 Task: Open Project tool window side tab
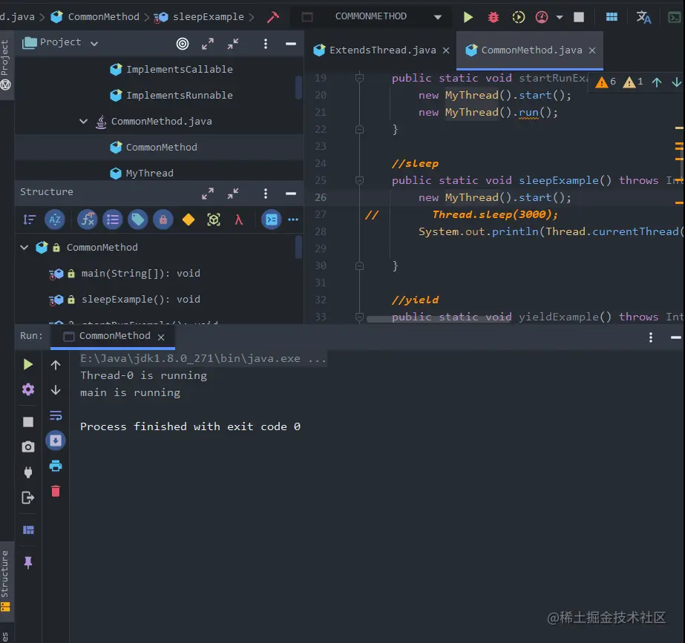tap(5, 65)
